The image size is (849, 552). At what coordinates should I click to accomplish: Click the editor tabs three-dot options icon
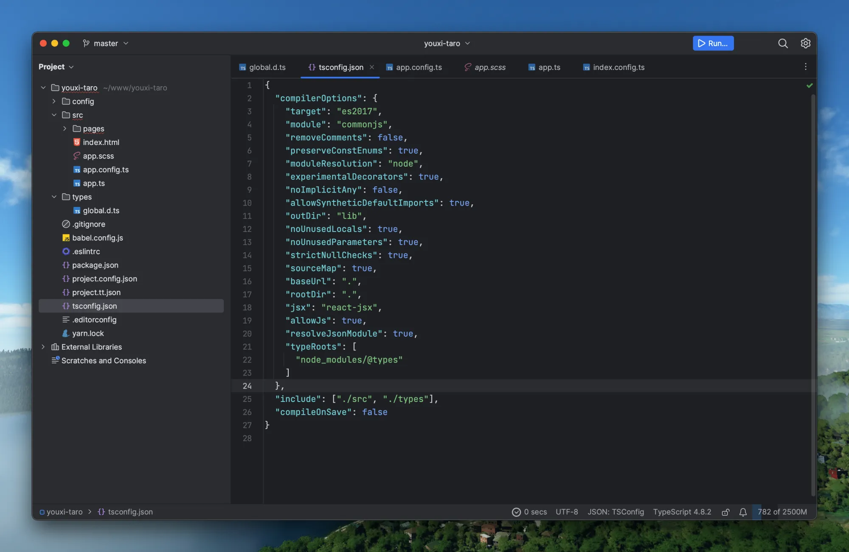click(805, 67)
